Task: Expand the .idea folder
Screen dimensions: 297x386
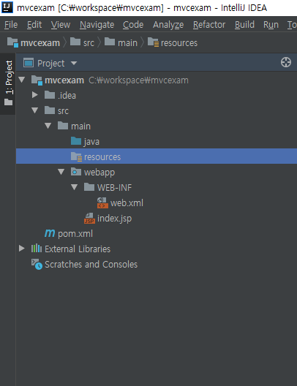Action: (x=35, y=95)
